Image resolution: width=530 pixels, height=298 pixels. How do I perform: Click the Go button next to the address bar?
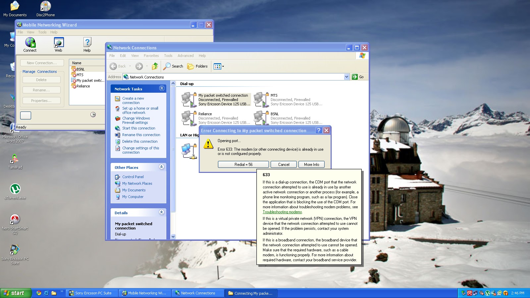[358, 77]
